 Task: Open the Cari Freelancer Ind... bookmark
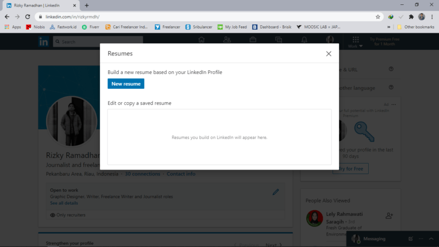click(x=127, y=27)
